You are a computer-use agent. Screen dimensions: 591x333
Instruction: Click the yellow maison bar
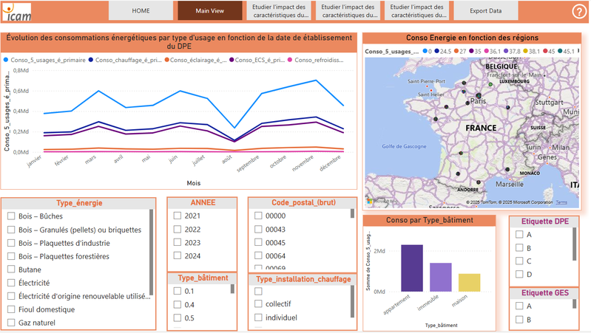(469, 283)
